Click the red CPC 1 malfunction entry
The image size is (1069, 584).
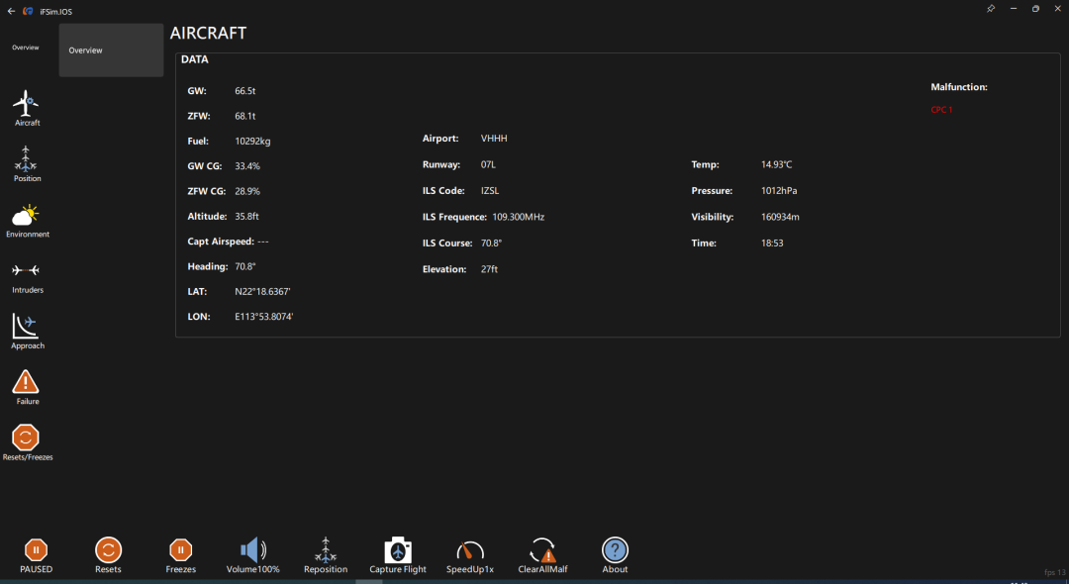[941, 110]
